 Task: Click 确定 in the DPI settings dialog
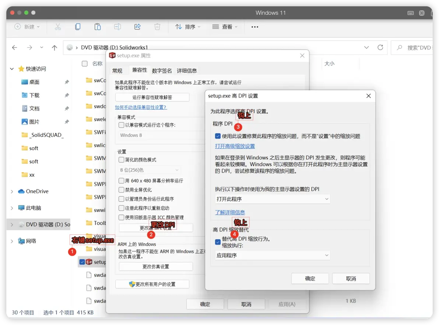click(310, 279)
